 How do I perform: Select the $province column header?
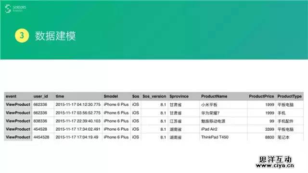[179, 96]
